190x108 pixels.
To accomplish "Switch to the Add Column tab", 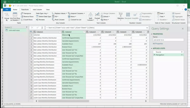I will (37, 10).
